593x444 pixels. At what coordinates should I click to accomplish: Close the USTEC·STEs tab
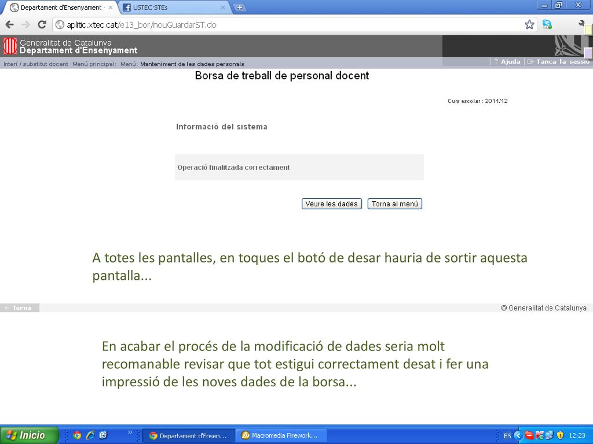pos(223,8)
